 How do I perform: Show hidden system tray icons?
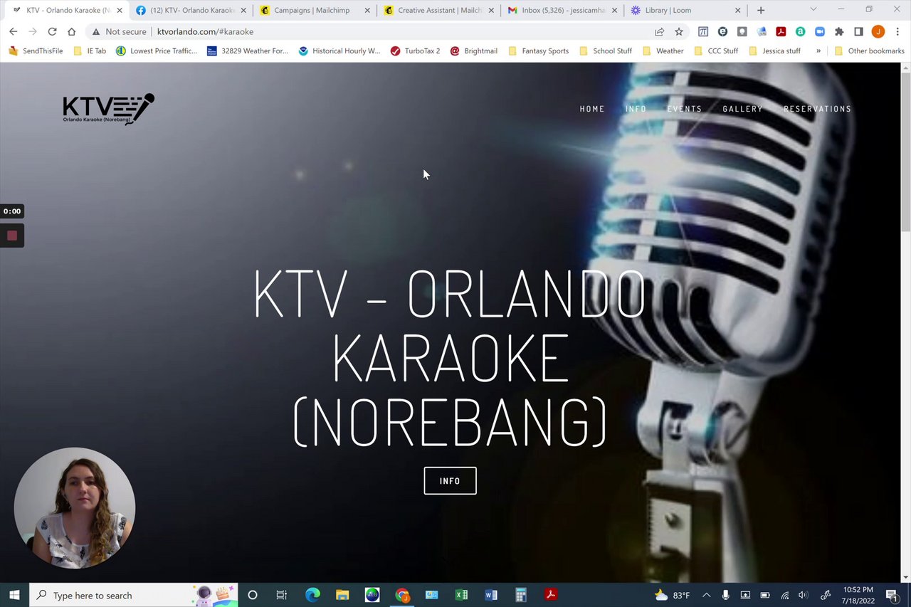pos(706,595)
